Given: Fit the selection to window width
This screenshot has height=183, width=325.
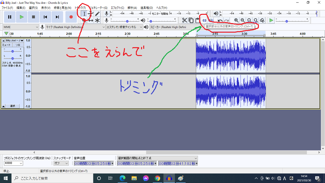Looking at the screenshot, I should (x=249, y=20).
